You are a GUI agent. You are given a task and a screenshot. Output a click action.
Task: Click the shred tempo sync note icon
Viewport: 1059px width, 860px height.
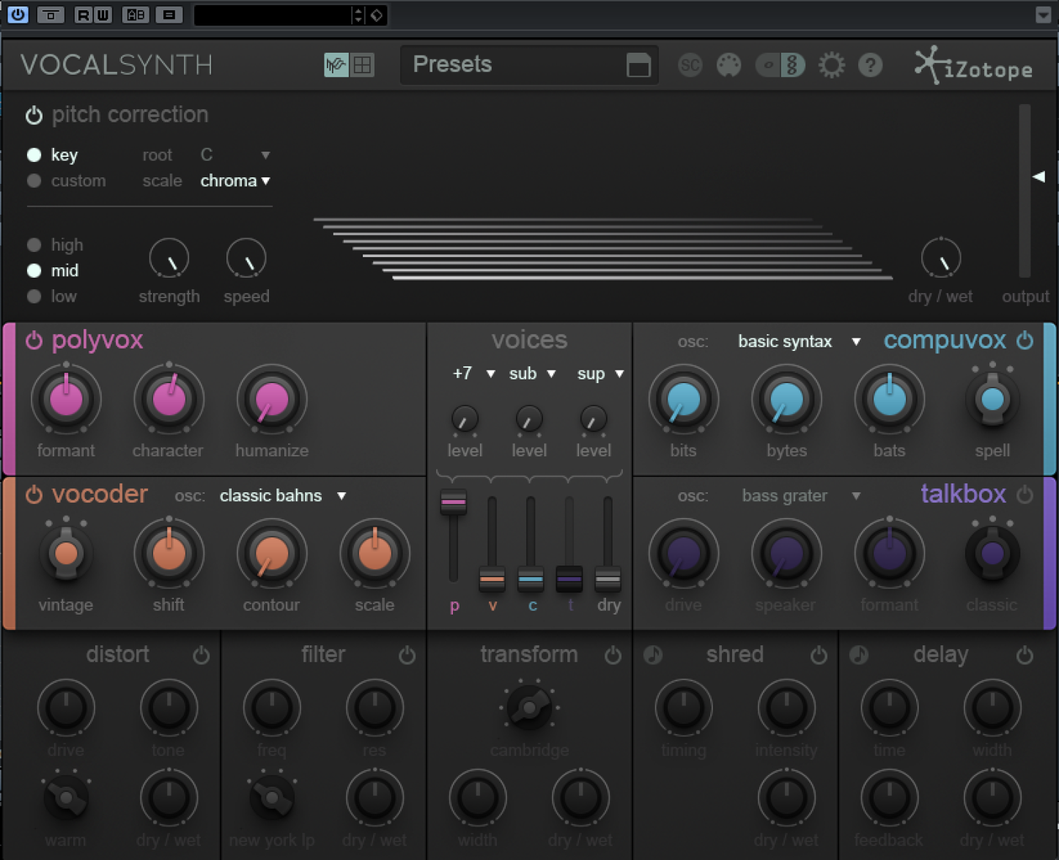(653, 655)
